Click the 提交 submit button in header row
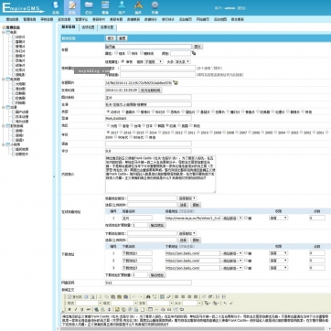The height and width of the screenshot is (331, 331). [111, 38]
